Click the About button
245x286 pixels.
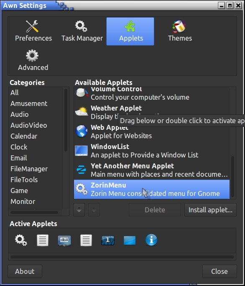pyautogui.click(x=25, y=271)
